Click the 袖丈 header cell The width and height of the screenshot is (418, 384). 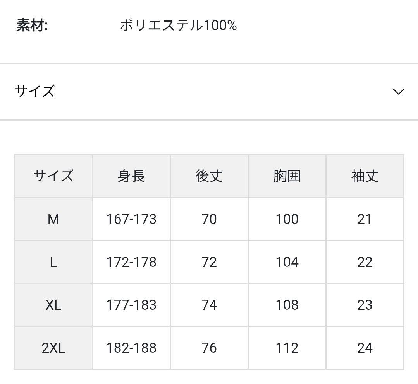[x=365, y=176]
